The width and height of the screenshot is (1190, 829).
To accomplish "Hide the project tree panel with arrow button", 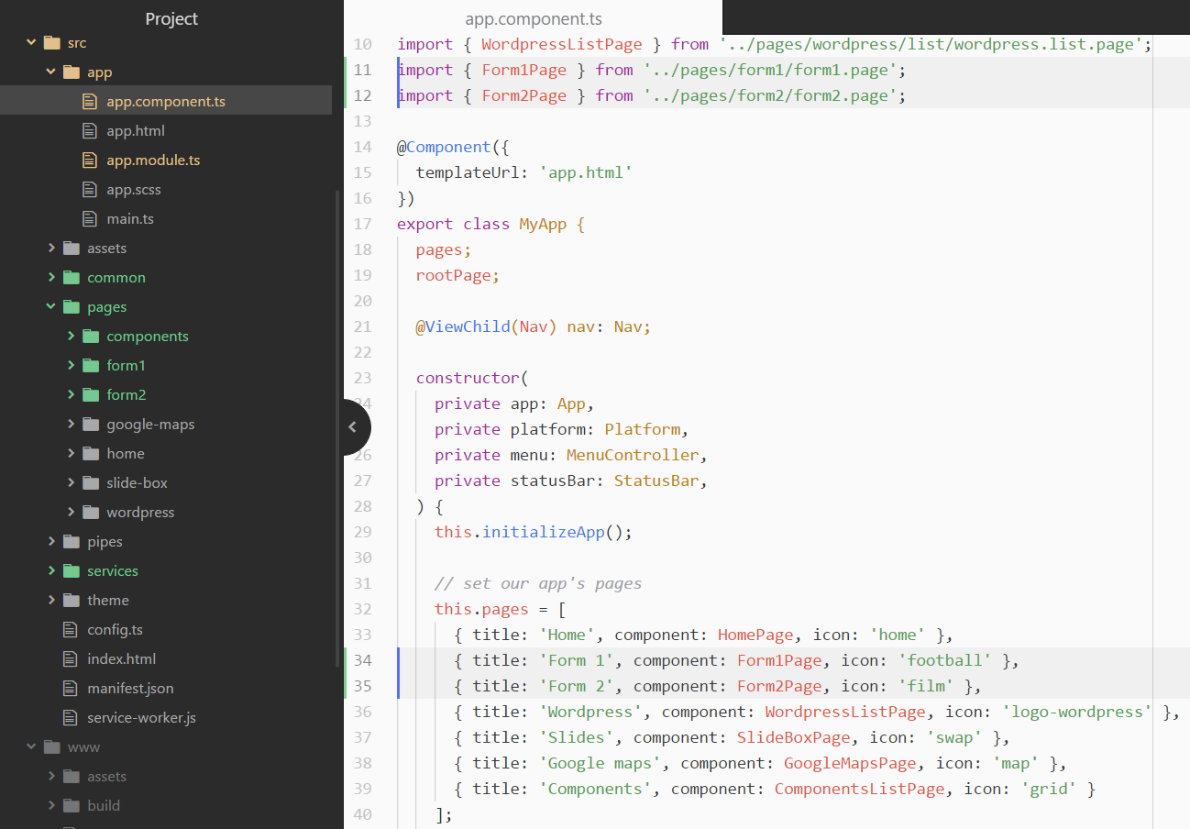I will 356,426.
